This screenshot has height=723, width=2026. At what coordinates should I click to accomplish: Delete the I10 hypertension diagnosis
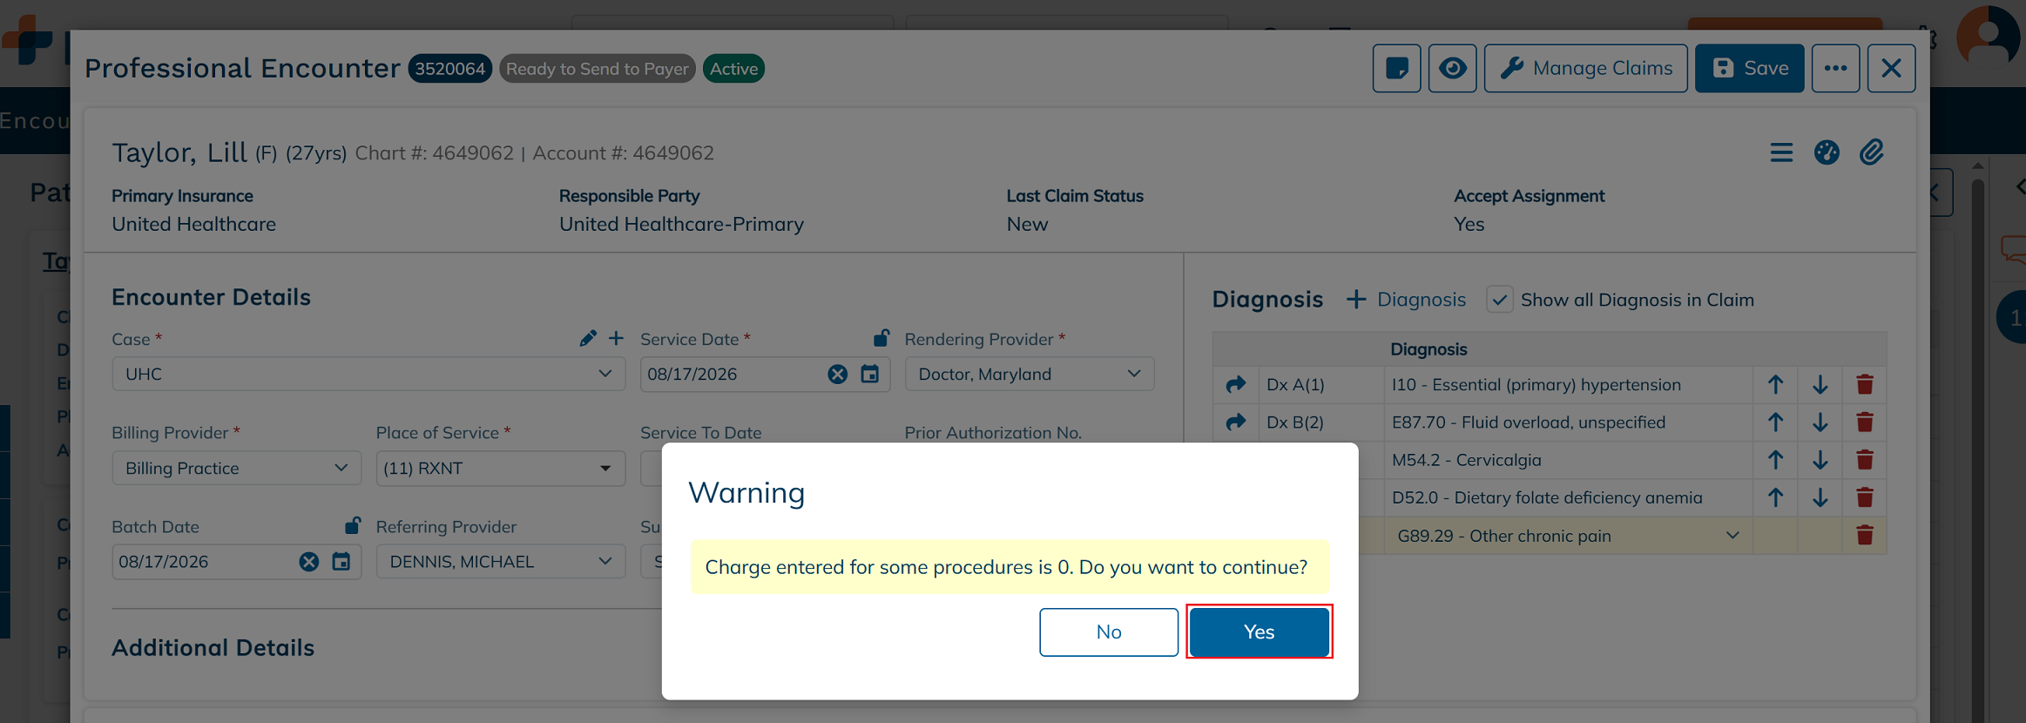coord(1864,384)
